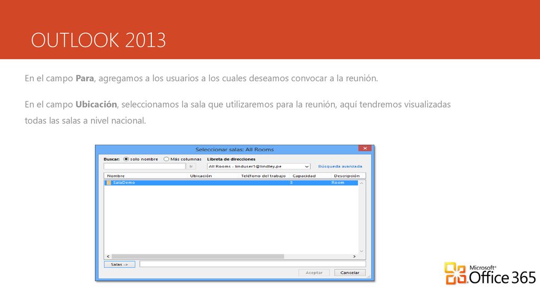
Task: Click the 'Ir' search button
Action: [x=191, y=166]
